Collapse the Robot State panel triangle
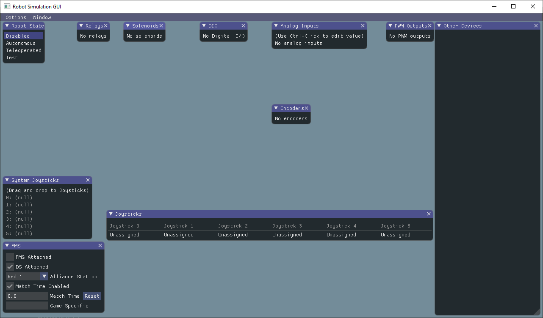This screenshot has height=318, width=543. click(7, 25)
